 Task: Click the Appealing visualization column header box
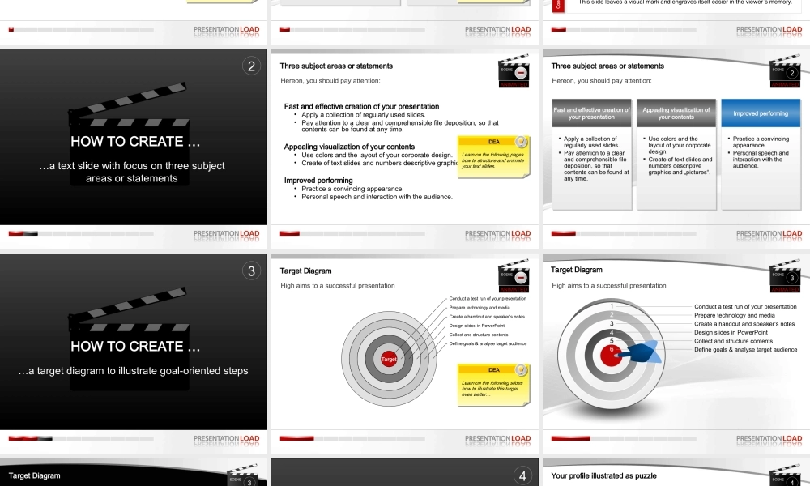coord(676,113)
